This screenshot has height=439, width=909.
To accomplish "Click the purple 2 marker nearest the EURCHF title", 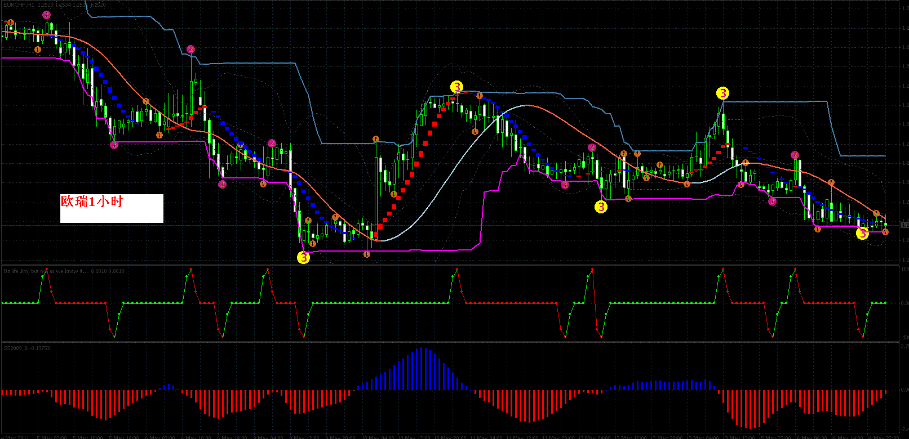I will [46, 15].
